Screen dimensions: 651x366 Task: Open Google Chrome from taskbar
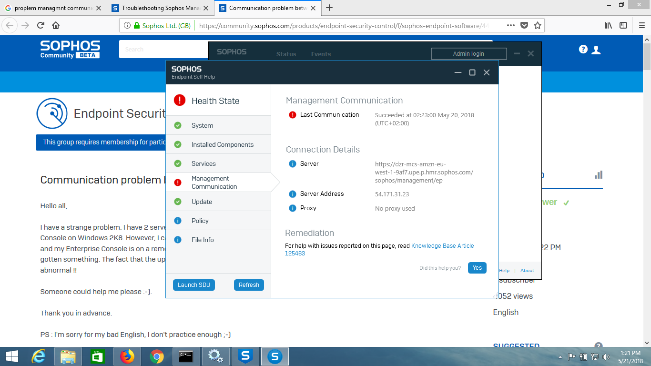157,356
